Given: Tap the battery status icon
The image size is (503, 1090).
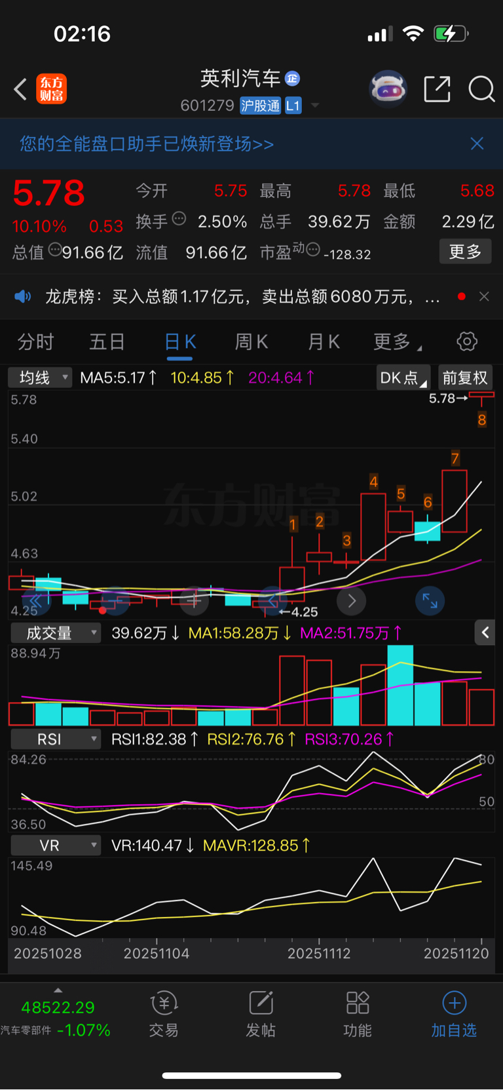Looking at the screenshot, I should point(451,33).
